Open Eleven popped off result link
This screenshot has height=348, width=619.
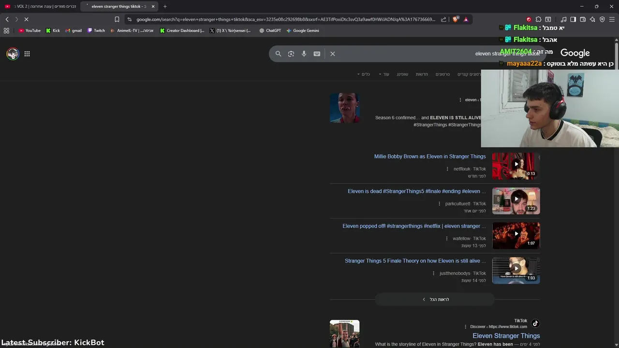(x=414, y=226)
